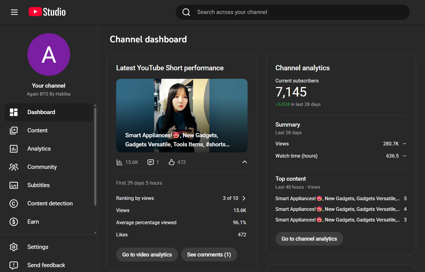Click the YouTube Studio logo

tap(47, 12)
